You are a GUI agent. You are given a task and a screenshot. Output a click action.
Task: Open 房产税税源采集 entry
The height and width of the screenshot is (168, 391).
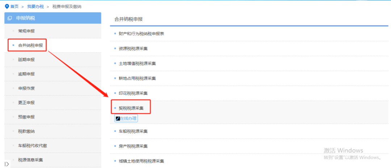[133, 146]
